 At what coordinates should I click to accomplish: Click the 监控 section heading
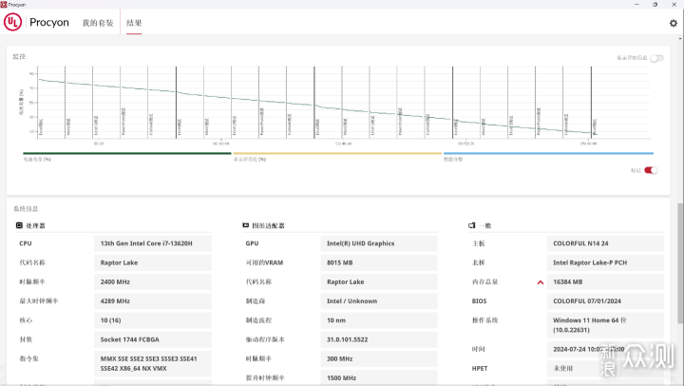point(19,56)
